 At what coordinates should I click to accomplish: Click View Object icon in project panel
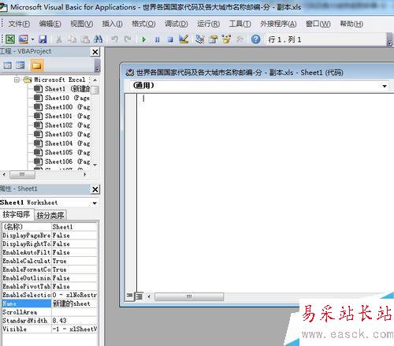pos(20,65)
